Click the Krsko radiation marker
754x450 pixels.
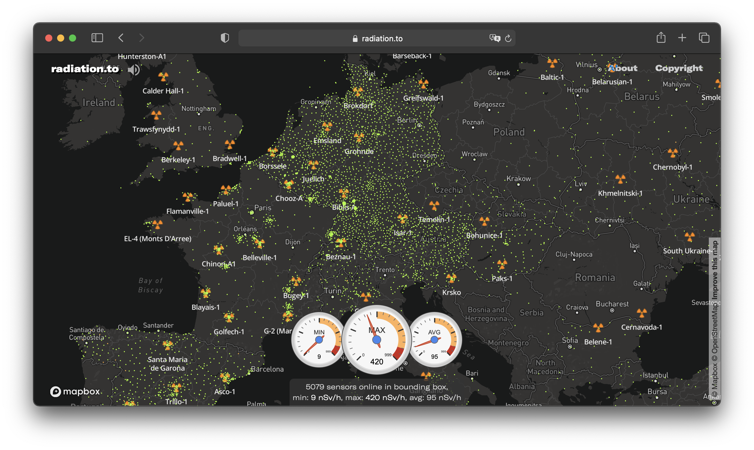[452, 279]
